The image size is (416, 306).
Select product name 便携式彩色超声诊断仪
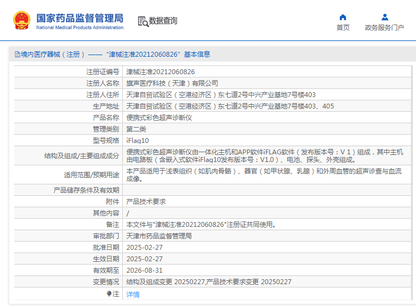coord(159,117)
